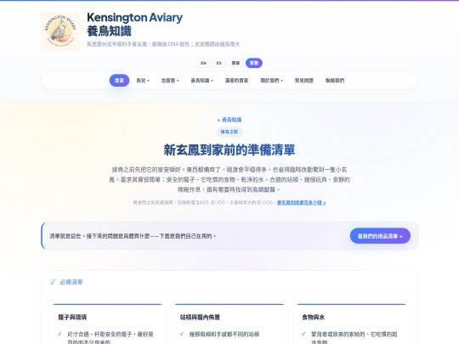The height and width of the screenshot is (344, 459).
Task: Click the green check beside 必備清單
Action: pyautogui.click(x=53, y=282)
